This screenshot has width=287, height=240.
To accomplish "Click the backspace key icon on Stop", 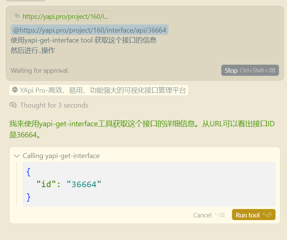I will 272,70.
